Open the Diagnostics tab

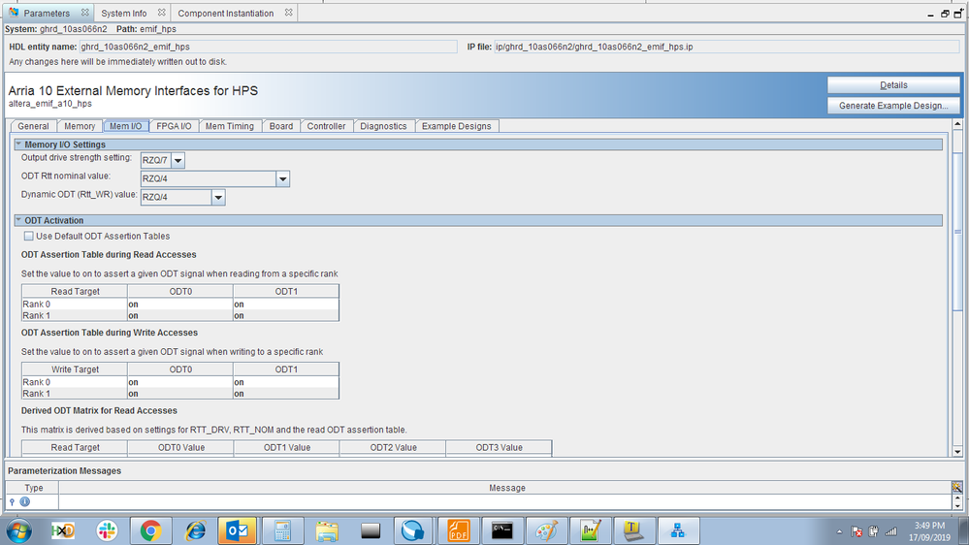(383, 126)
